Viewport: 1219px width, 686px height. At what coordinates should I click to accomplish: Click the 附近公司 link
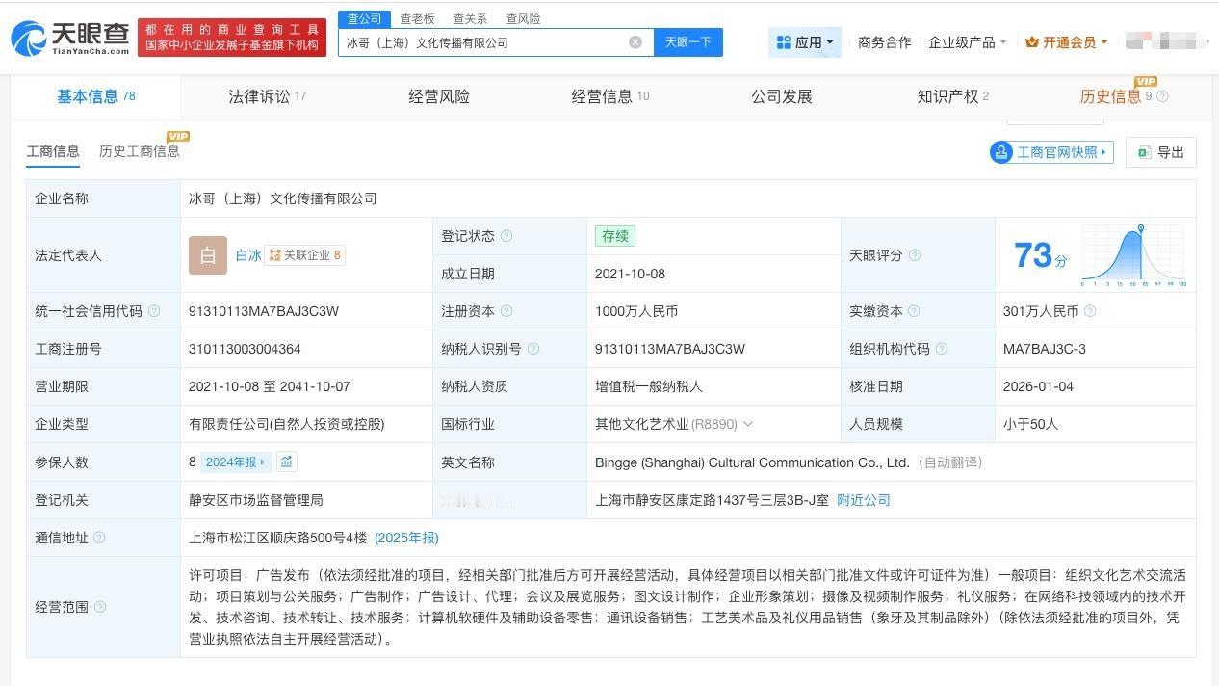tap(864, 500)
